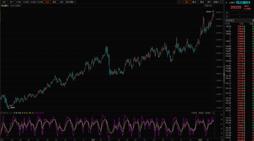Click the 买一 bid row
The image size is (254, 141).
(239, 16)
